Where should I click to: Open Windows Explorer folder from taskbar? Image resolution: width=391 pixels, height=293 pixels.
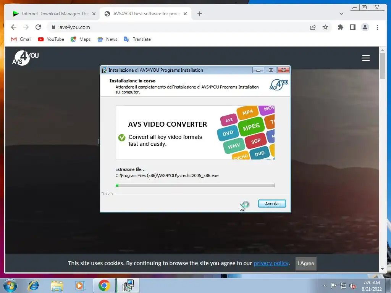[57, 285]
